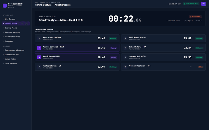Click lane 7 number badge
This screenshot has height=130, width=209.
pos(39,67)
